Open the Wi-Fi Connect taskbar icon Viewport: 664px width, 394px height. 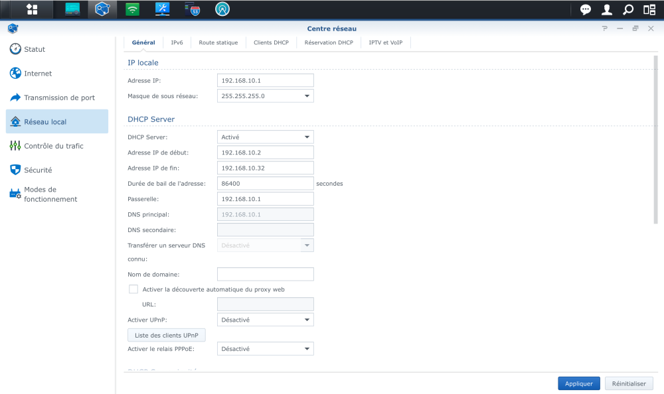pos(132,9)
